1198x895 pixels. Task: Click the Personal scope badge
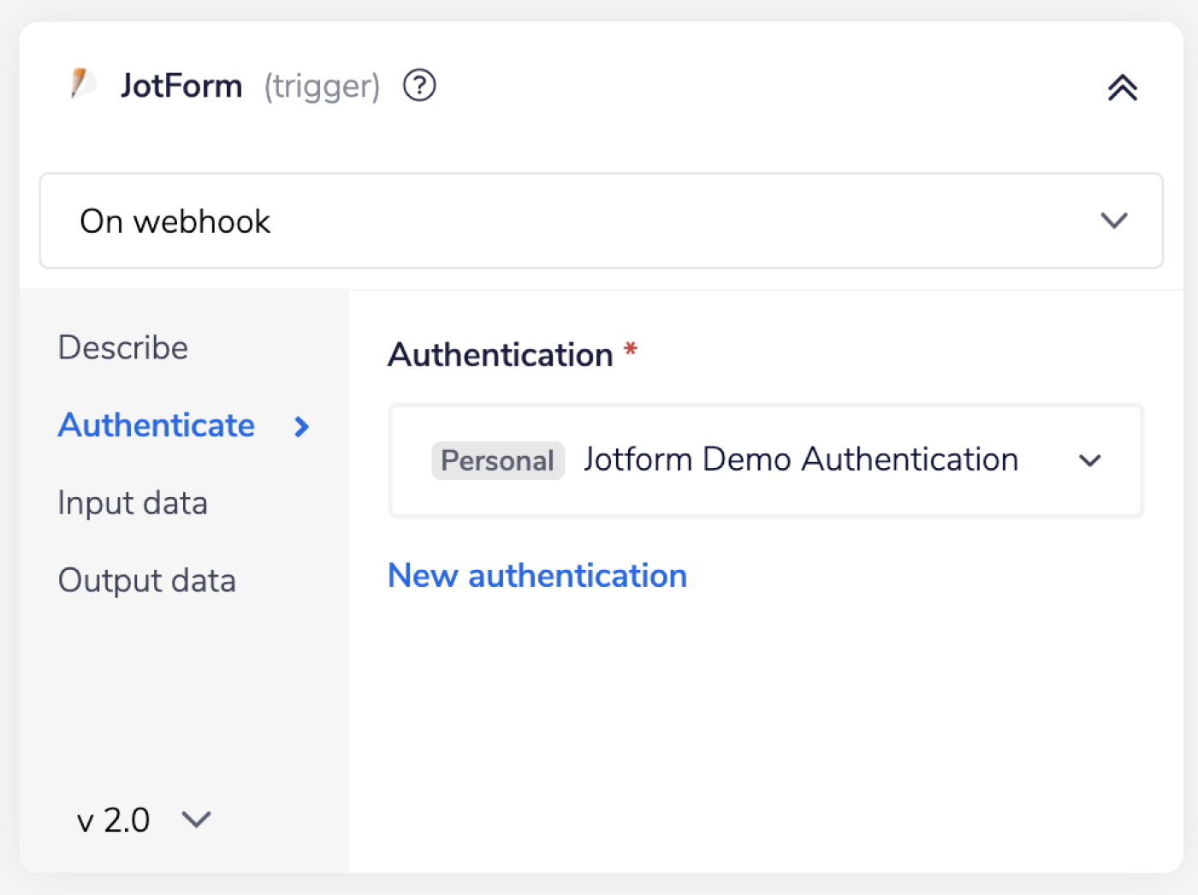[x=497, y=460]
